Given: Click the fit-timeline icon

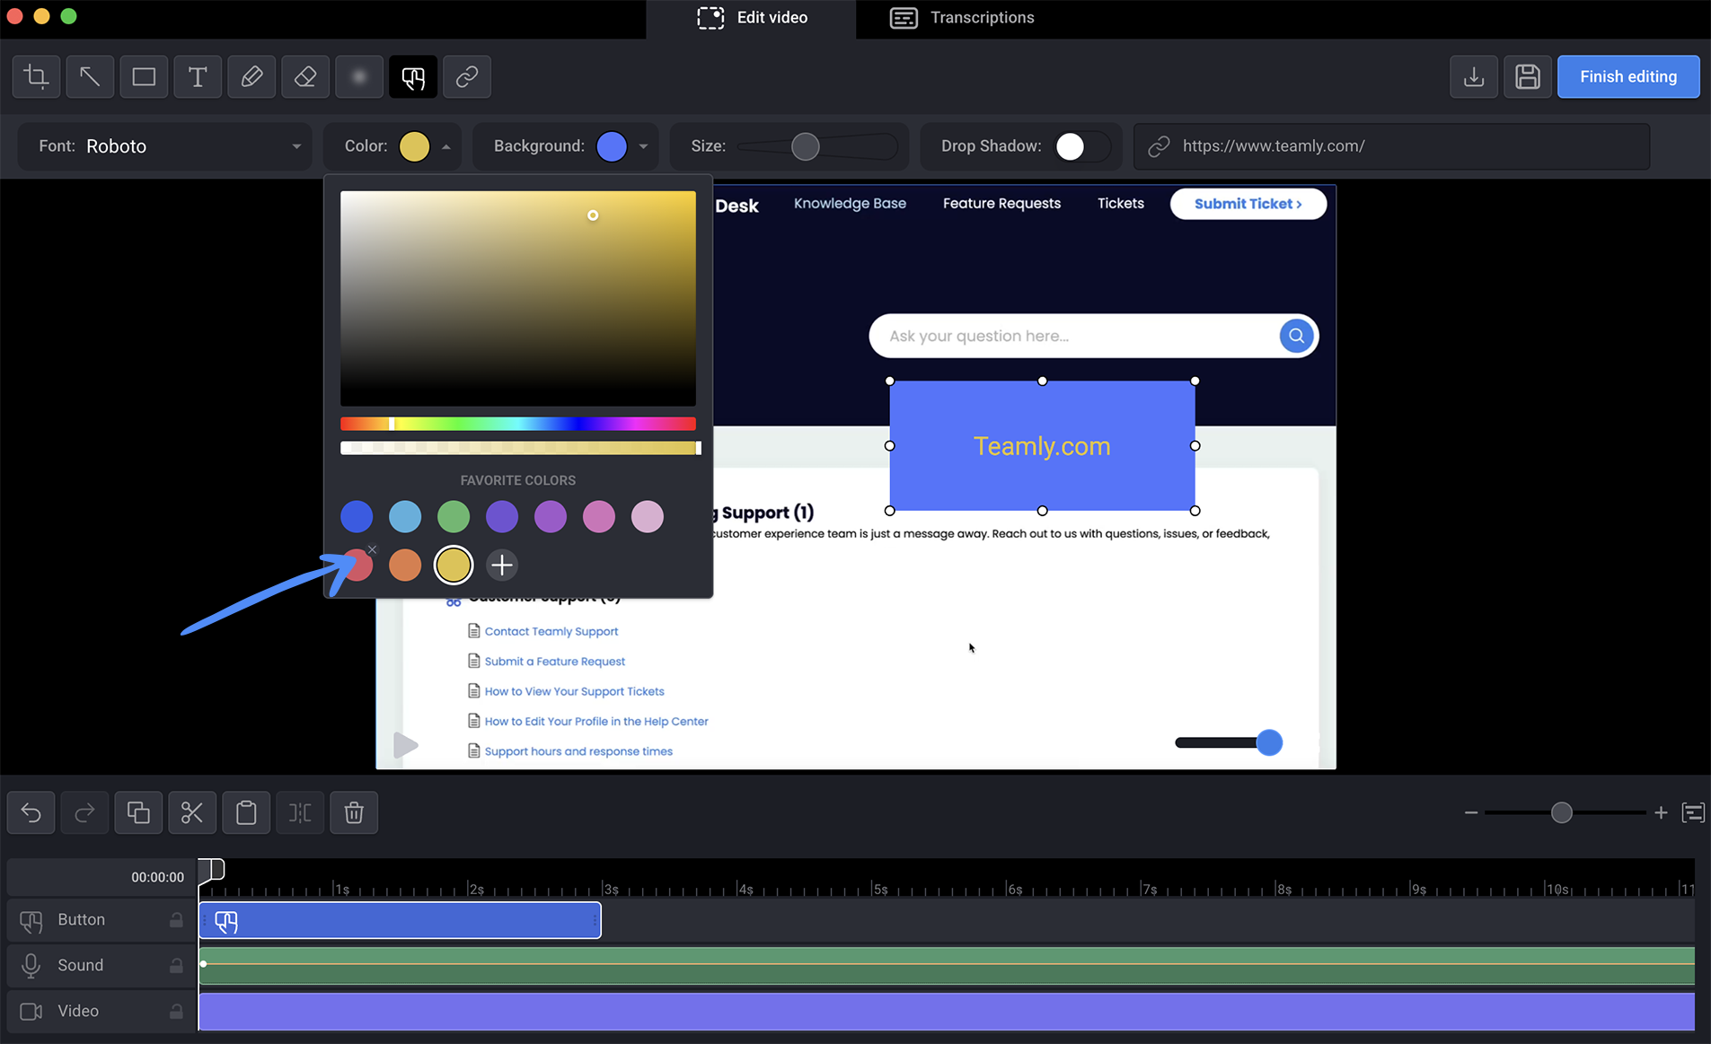Looking at the screenshot, I should 1693,813.
